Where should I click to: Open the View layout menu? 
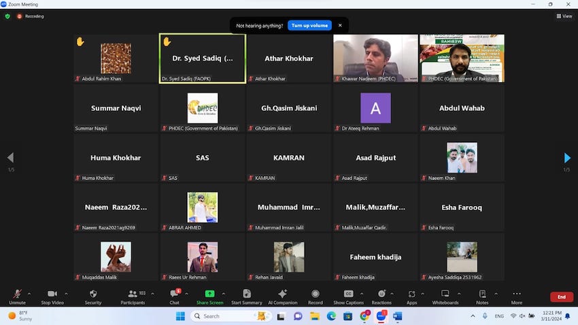coord(564,16)
